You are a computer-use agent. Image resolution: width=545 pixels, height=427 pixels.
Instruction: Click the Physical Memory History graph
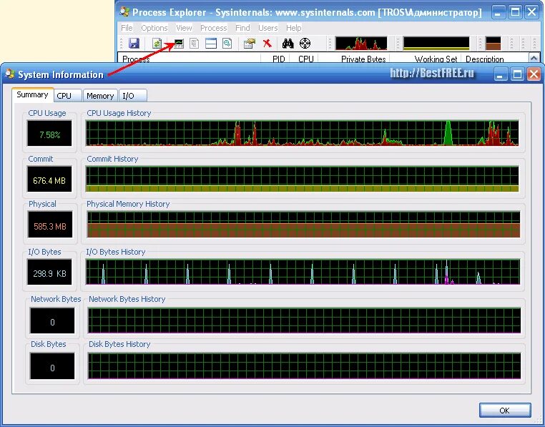click(303, 225)
